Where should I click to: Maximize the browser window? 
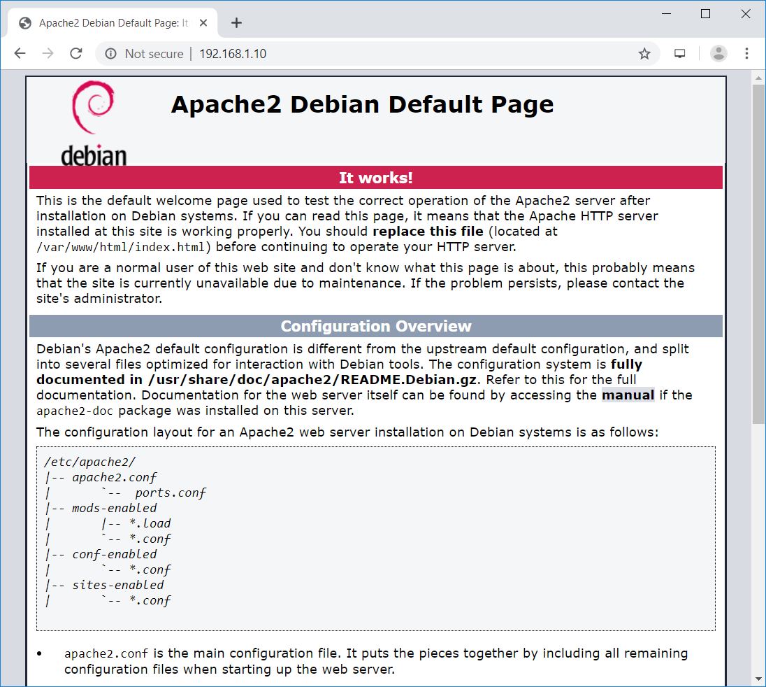click(705, 14)
